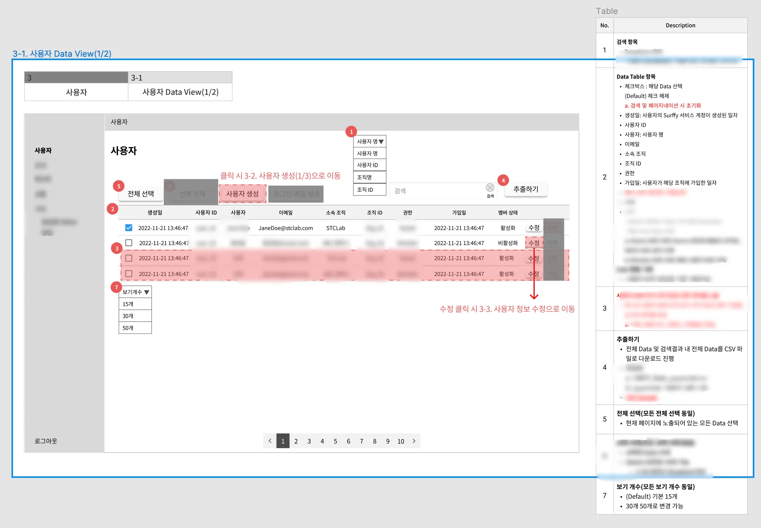Click the 사용자 생성 button
Image resolution: width=761 pixels, height=528 pixels.
point(242,194)
